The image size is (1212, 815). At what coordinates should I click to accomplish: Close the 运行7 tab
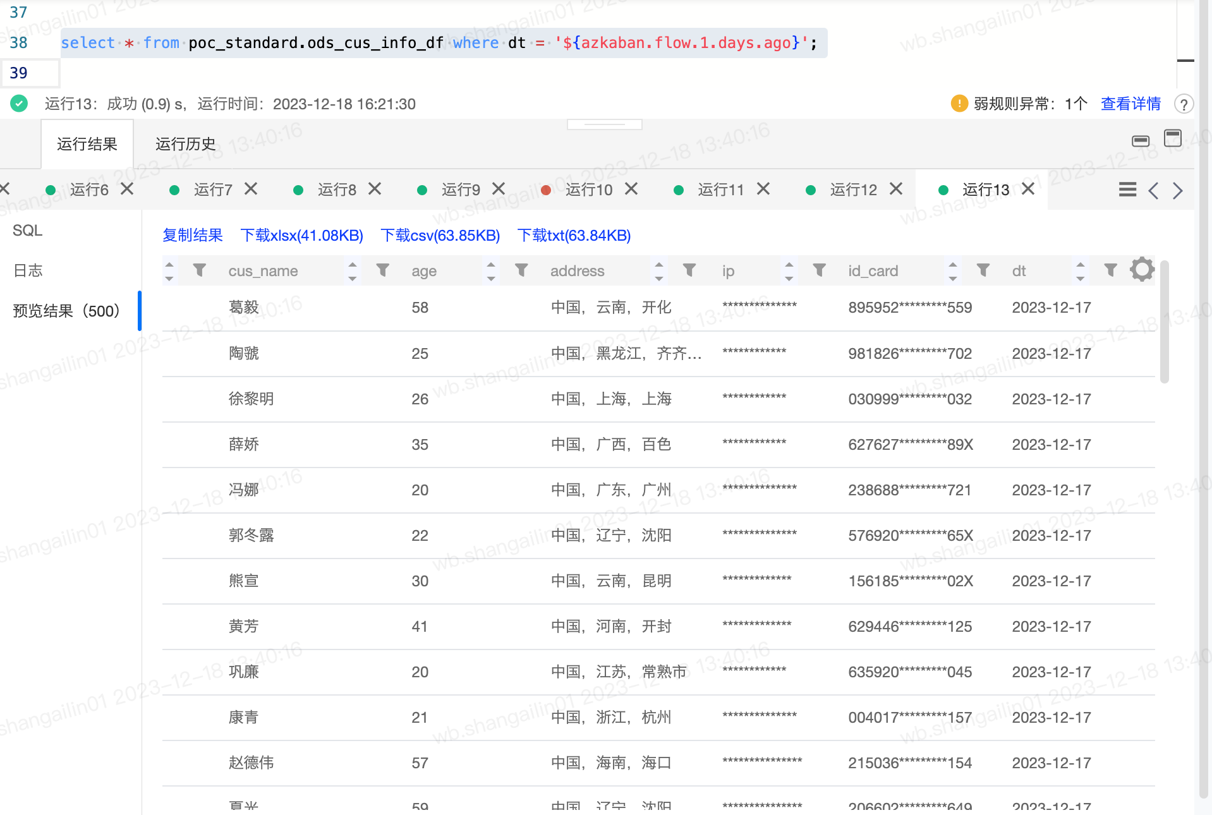click(x=251, y=189)
